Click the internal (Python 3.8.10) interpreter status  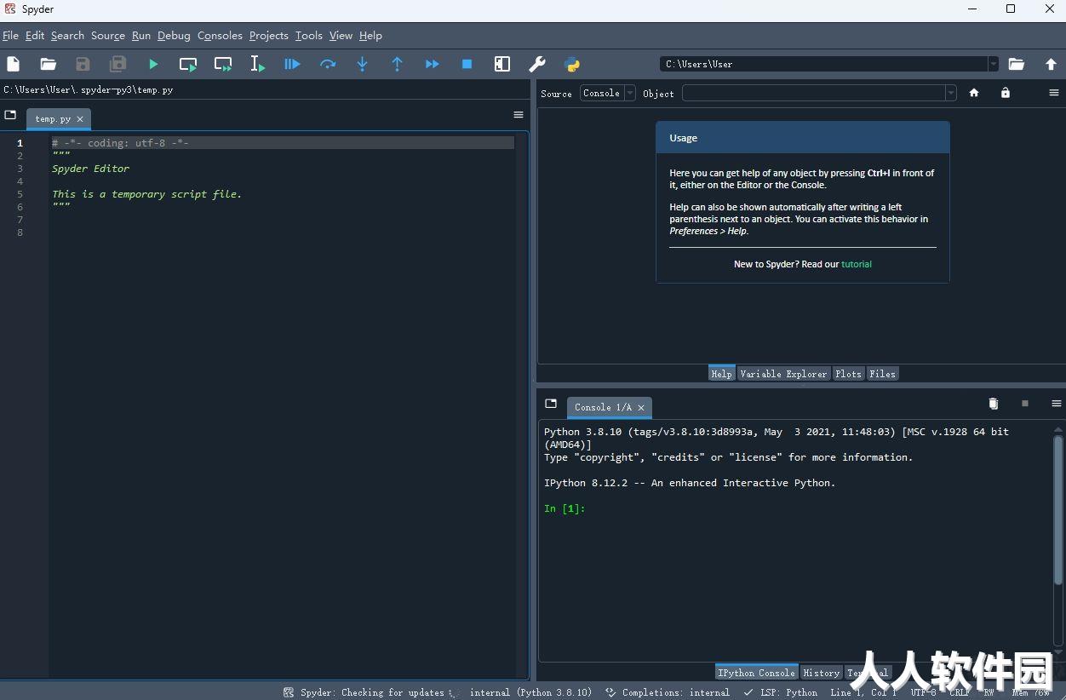point(530,692)
